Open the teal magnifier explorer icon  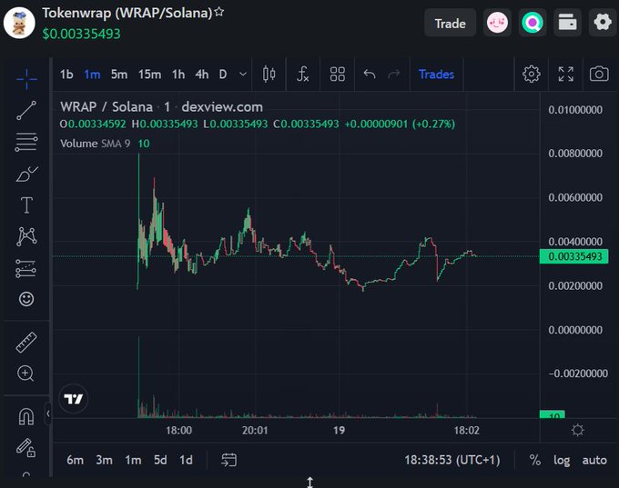[x=533, y=23]
